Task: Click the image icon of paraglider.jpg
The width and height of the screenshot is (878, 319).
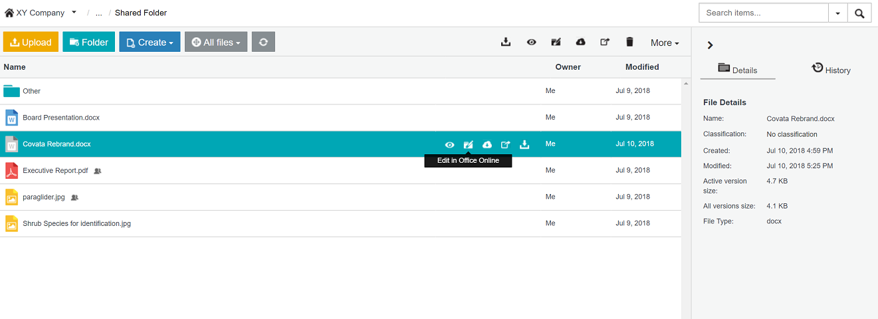Action: pyautogui.click(x=11, y=197)
